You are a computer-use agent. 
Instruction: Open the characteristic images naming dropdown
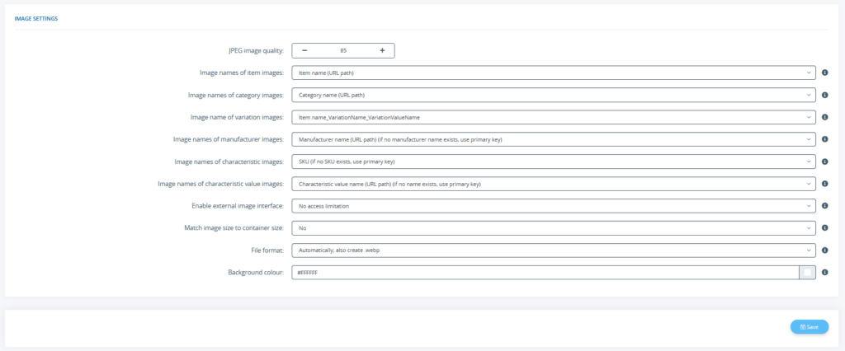click(x=554, y=161)
